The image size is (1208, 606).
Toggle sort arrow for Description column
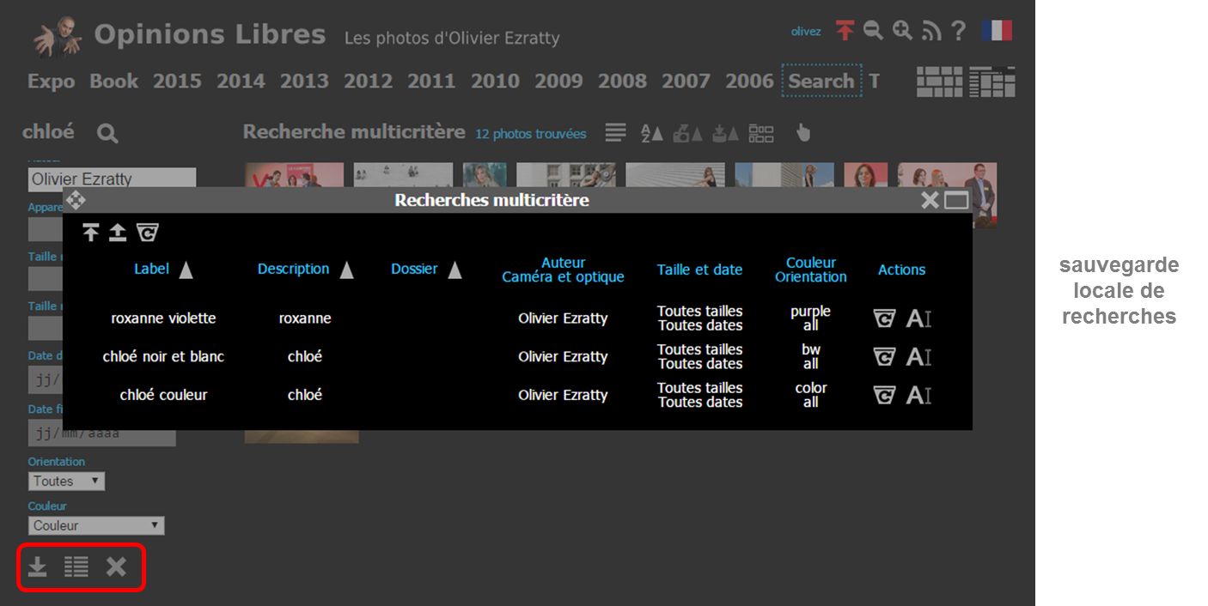point(346,270)
